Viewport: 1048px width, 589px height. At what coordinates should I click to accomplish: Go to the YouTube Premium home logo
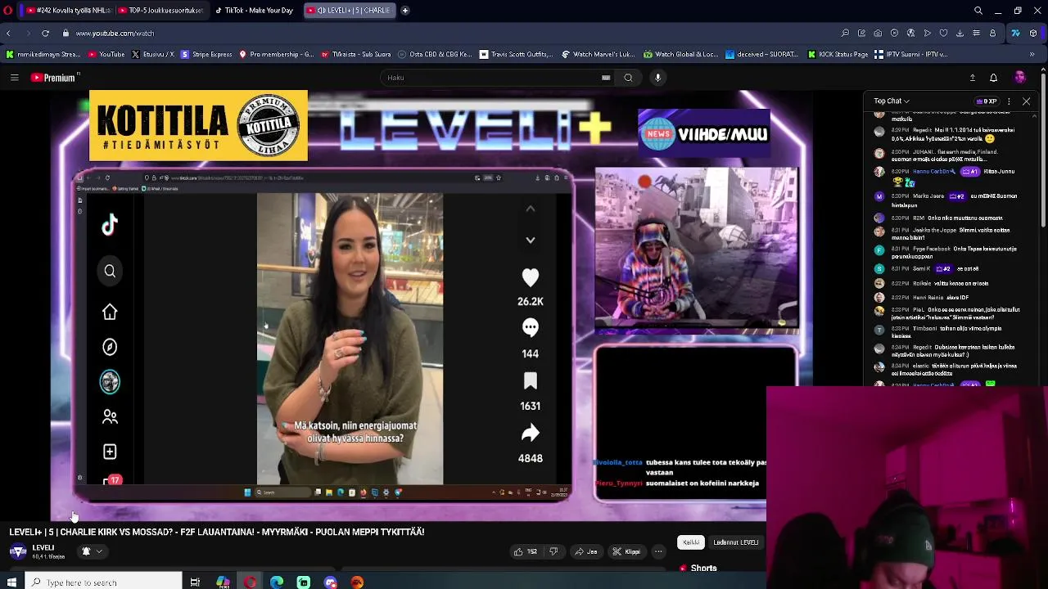[54, 78]
